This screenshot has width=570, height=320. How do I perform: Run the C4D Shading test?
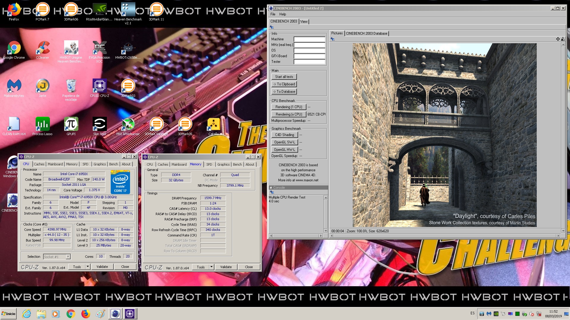point(284,135)
